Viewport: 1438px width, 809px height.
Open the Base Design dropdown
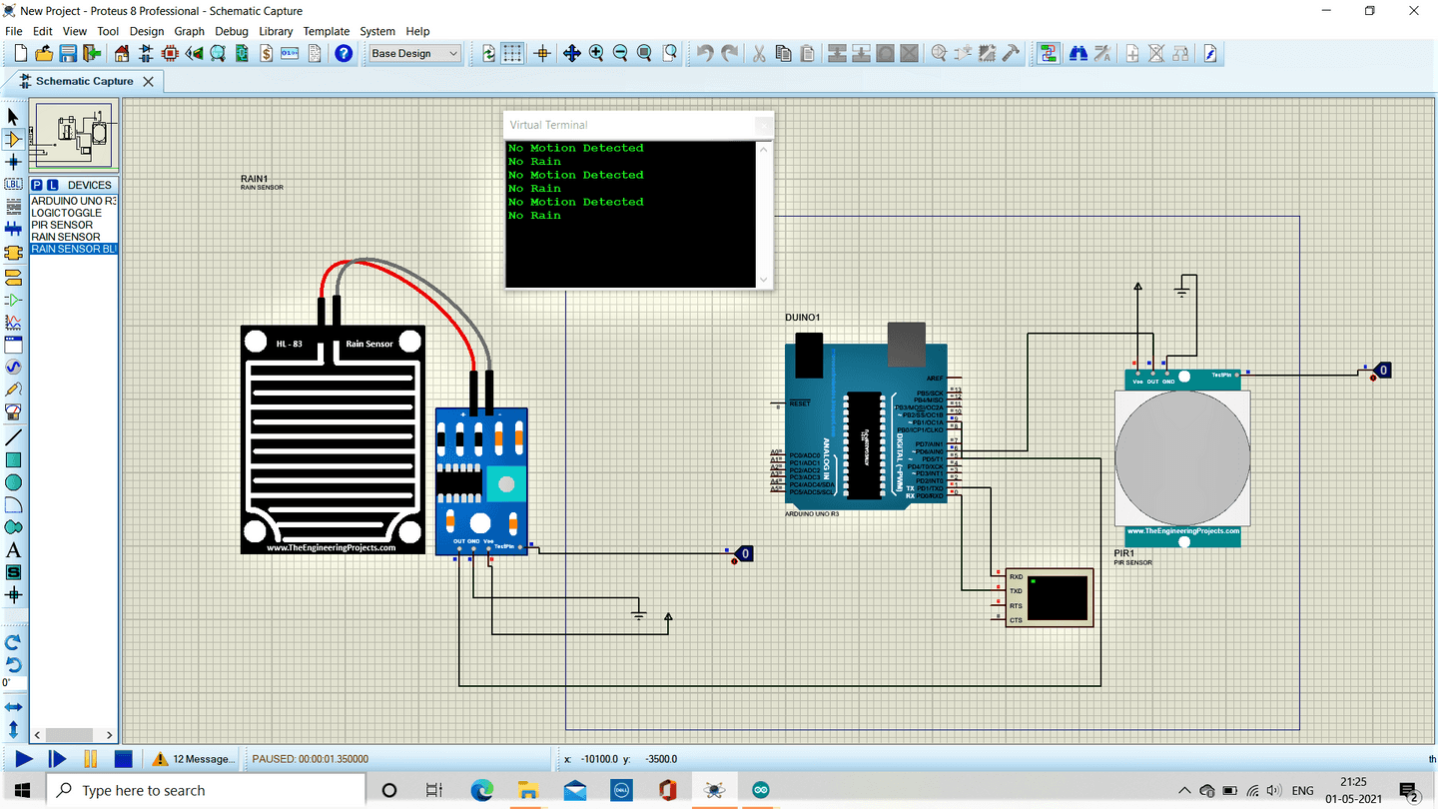[x=414, y=53]
